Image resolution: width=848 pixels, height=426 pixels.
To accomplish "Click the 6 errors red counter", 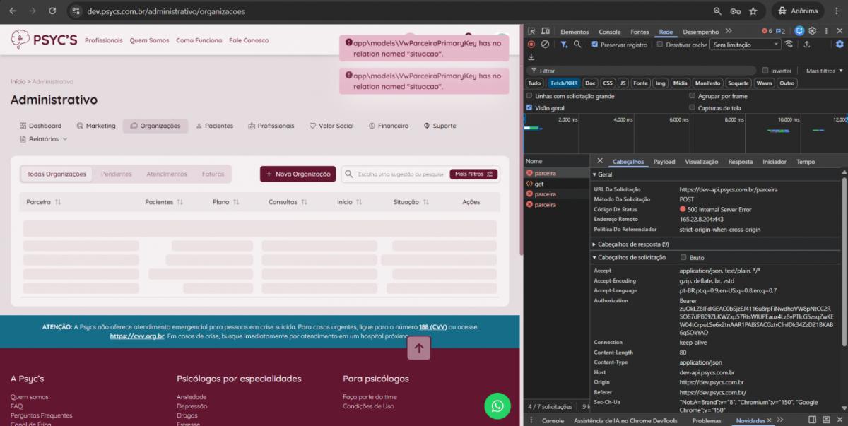I will click(767, 31).
